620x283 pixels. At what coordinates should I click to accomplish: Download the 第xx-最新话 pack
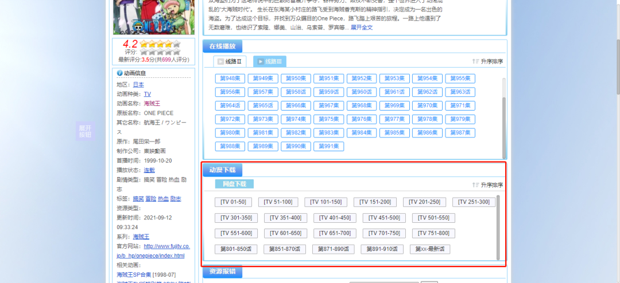[x=430, y=249]
